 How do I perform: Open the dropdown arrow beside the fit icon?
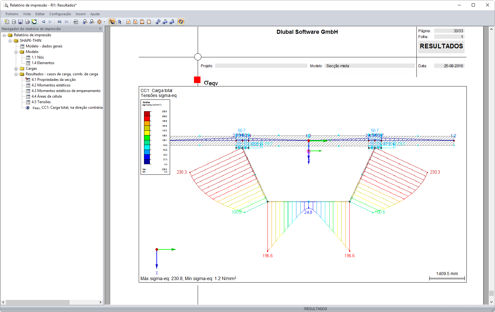[104, 22]
